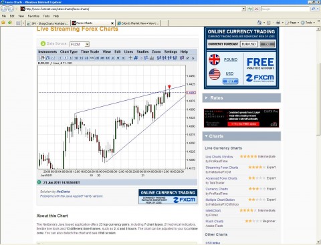Click the EUR/USD currency forecast field
Image resolution: width=321 pixels, height=245 pixels.
point(249,44)
